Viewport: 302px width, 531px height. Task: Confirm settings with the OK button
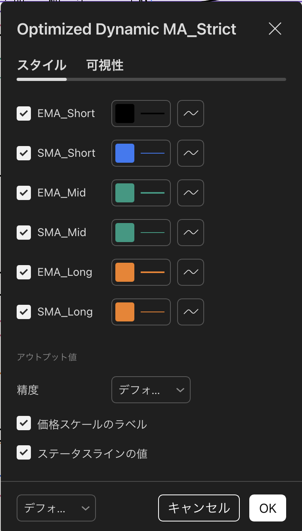point(268,508)
